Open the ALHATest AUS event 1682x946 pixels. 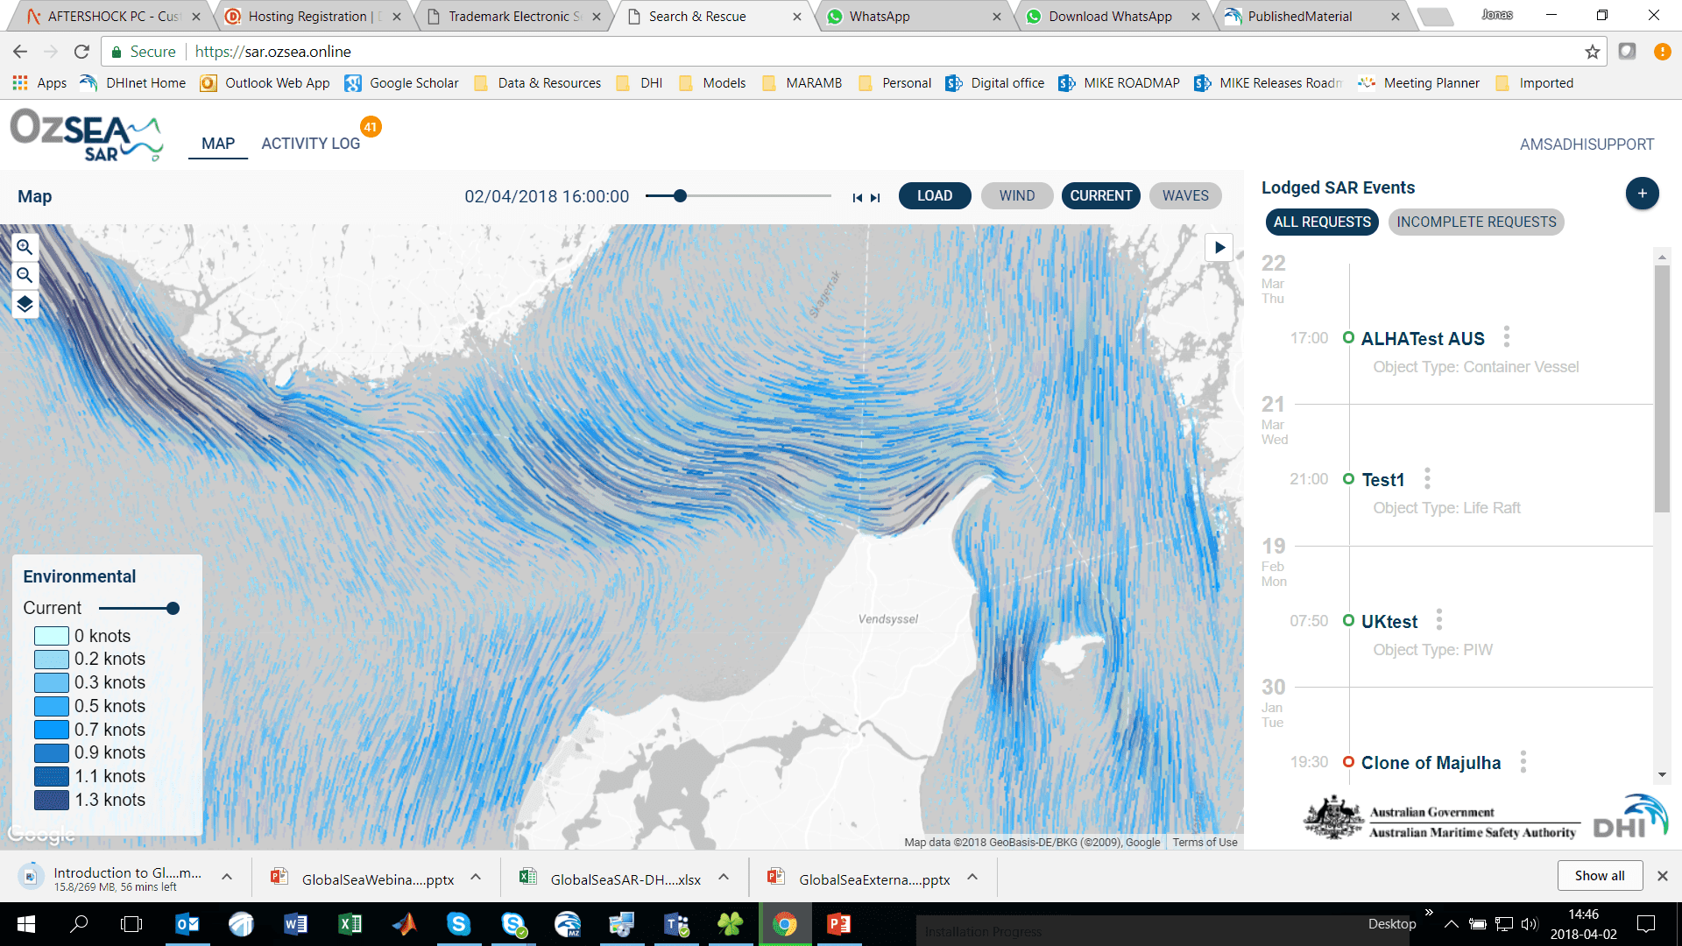1422,339
